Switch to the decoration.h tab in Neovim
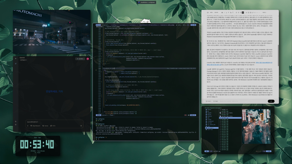 pos(143,25)
